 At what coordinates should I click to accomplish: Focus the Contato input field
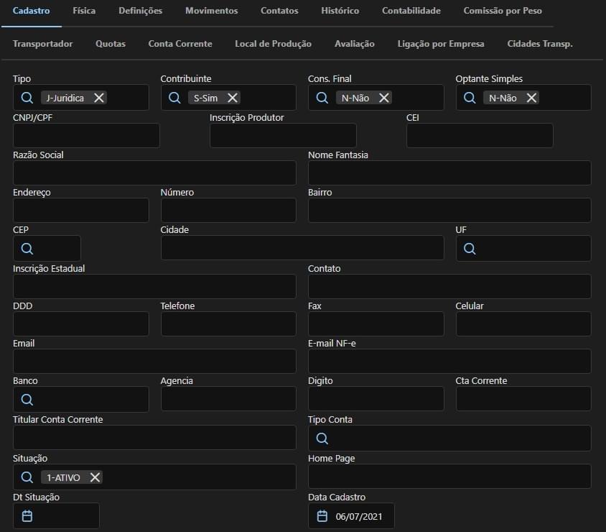[449, 286]
